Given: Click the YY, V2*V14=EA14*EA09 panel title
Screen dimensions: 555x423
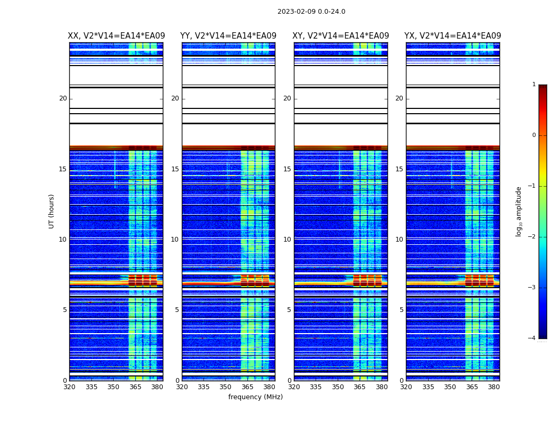Looking at the screenshot, I should point(228,36).
